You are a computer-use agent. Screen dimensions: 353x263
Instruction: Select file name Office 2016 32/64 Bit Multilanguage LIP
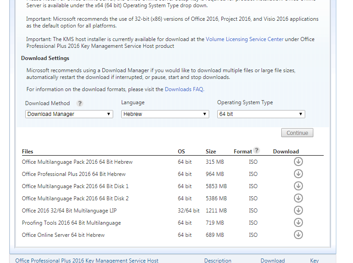pyautogui.click(x=69, y=211)
